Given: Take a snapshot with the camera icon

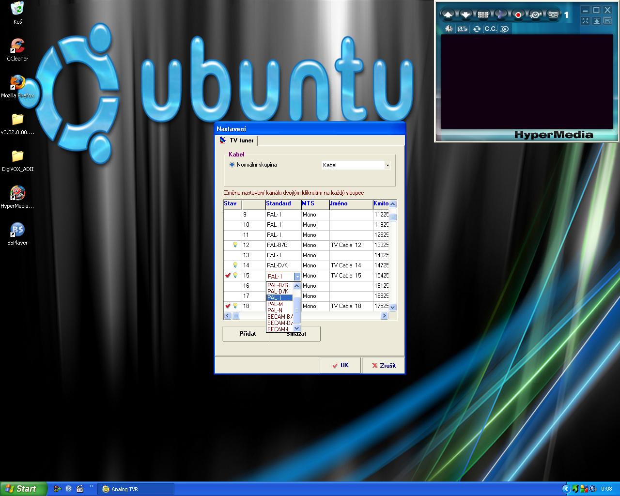Looking at the screenshot, I should (x=553, y=15).
